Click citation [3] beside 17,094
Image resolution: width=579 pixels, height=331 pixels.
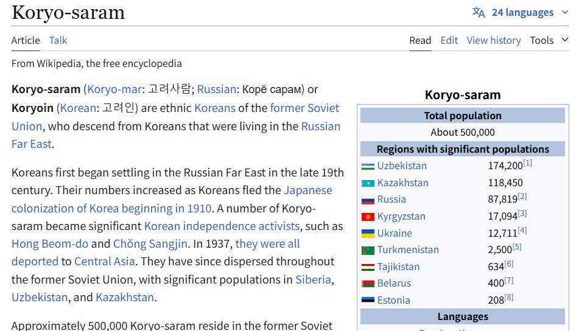point(522,214)
